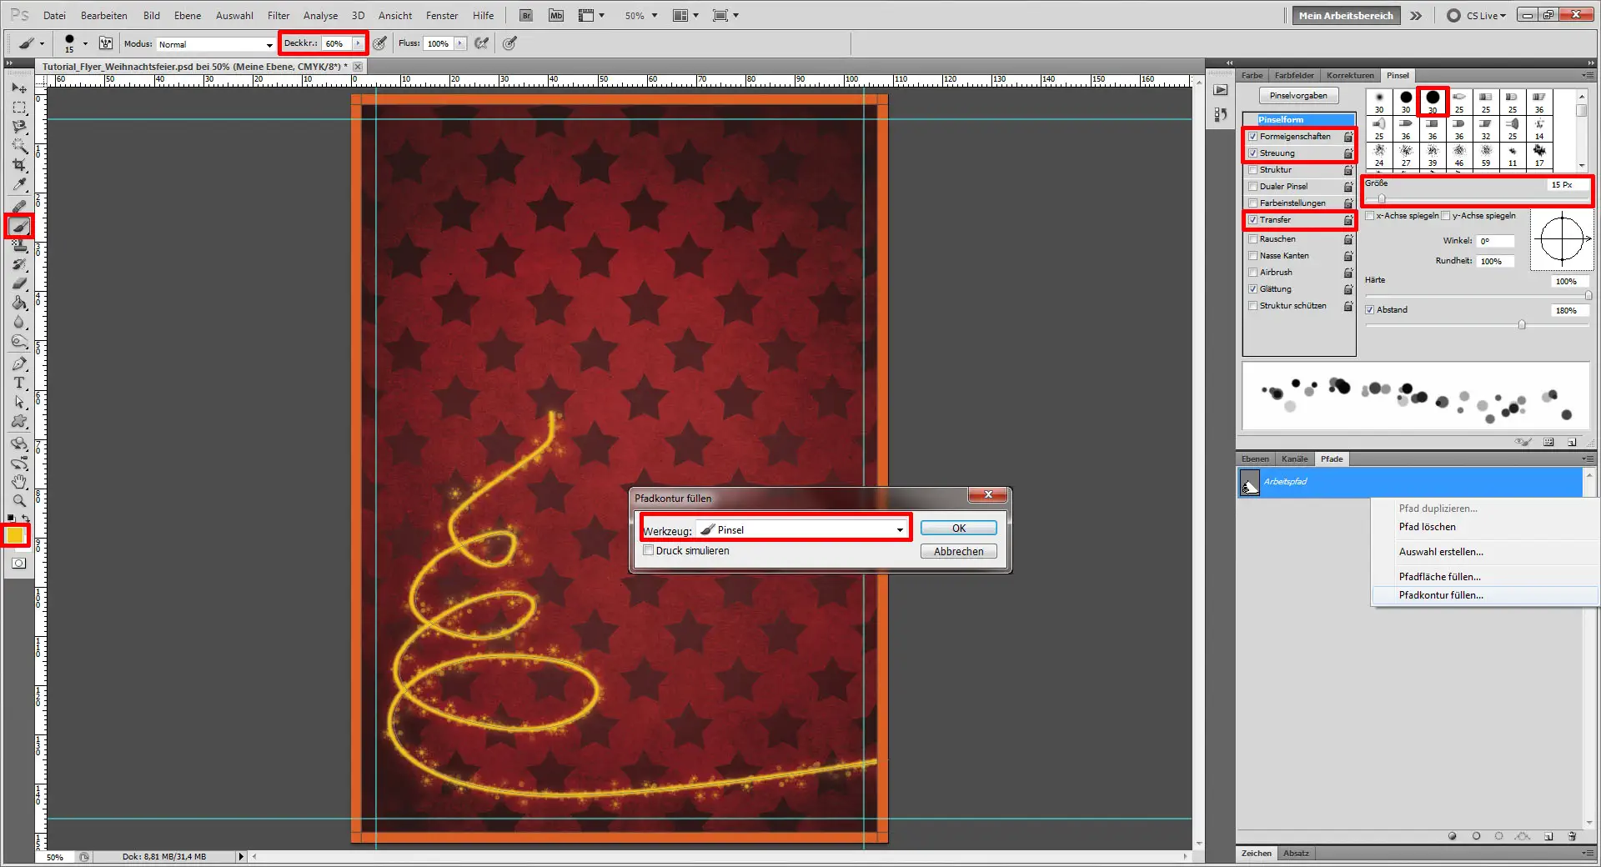Open the Deckkr. opacity slider arrow
This screenshot has height=867, width=1601.
click(x=358, y=43)
